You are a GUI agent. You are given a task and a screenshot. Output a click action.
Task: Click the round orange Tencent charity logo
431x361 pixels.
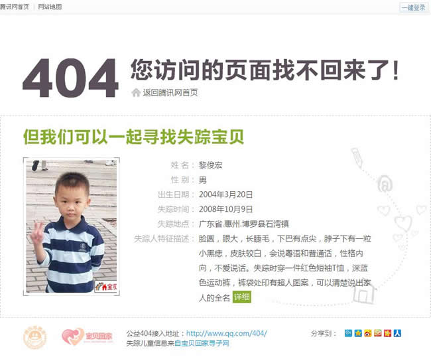tap(35, 337)
